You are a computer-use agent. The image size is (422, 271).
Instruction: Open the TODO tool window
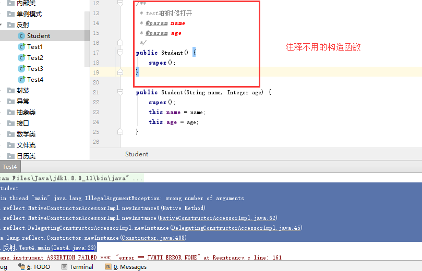(34, 267)
